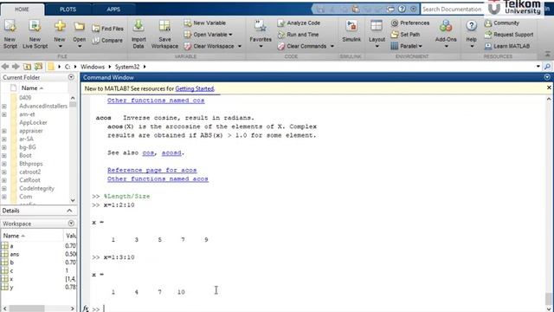The height and width of the screenshot is (312, 554).
Task: Click Clear Workspace
Action: [209, 46]
